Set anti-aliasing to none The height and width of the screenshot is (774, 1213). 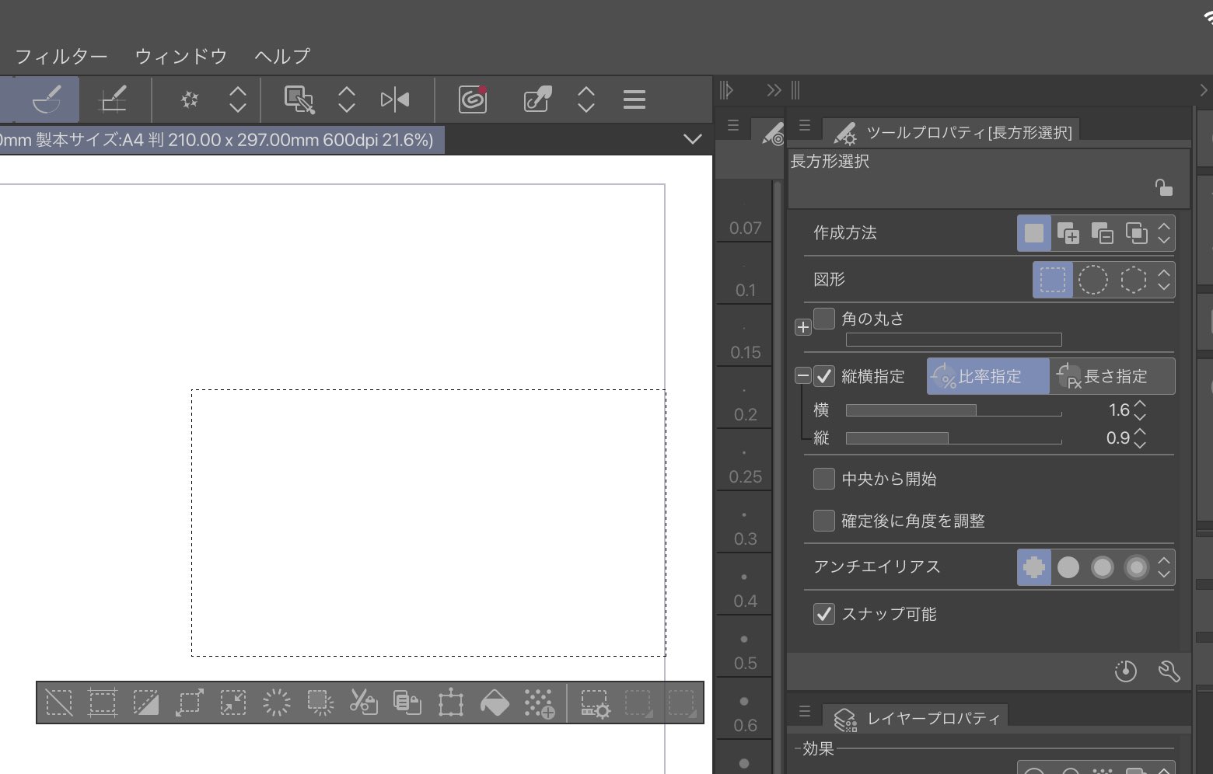point(1034,567)
